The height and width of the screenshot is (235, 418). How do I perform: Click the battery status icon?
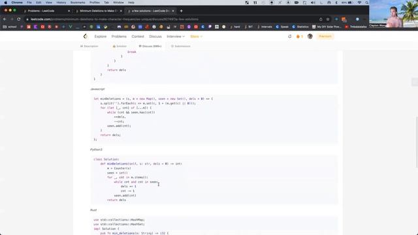point(350,3)
